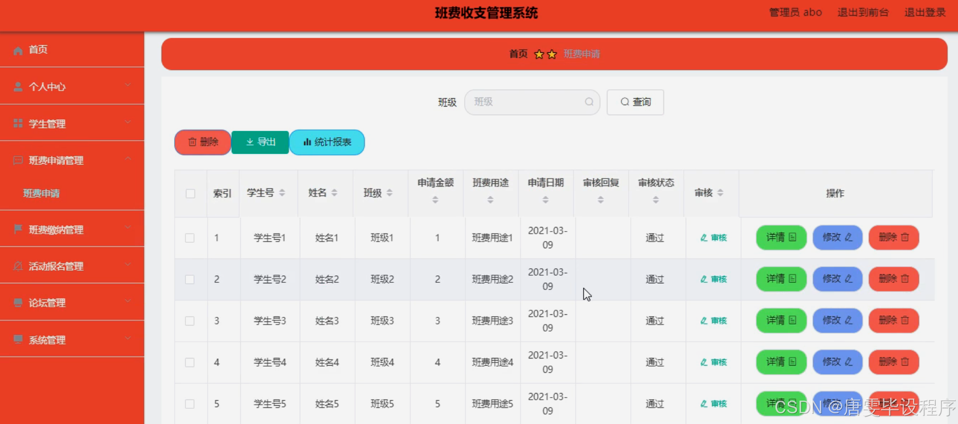Click 修改 for row 学生号2
The width and height of the screenshot is (958, 424).
[838, 279]
